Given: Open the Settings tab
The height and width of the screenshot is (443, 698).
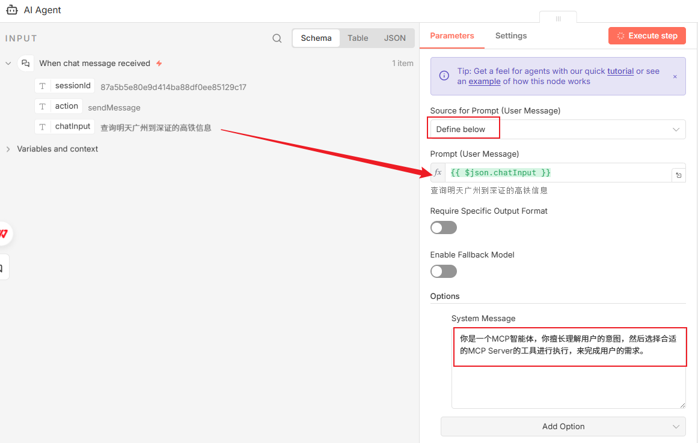Looking at the screenshot, I should [511, 36].
